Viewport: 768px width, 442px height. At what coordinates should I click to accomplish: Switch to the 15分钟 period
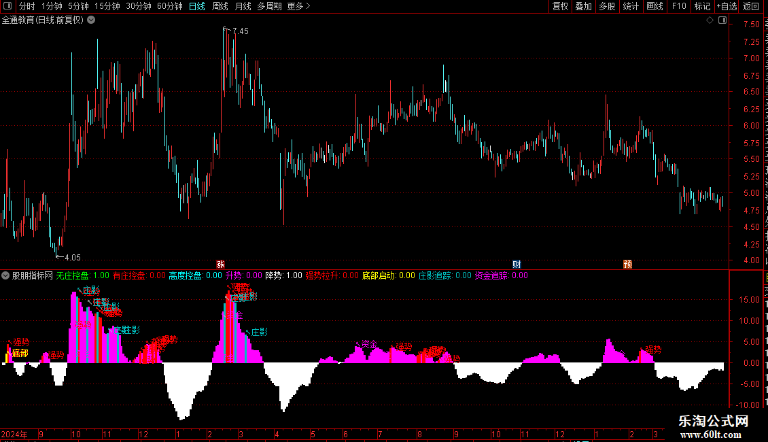point(107,6)
